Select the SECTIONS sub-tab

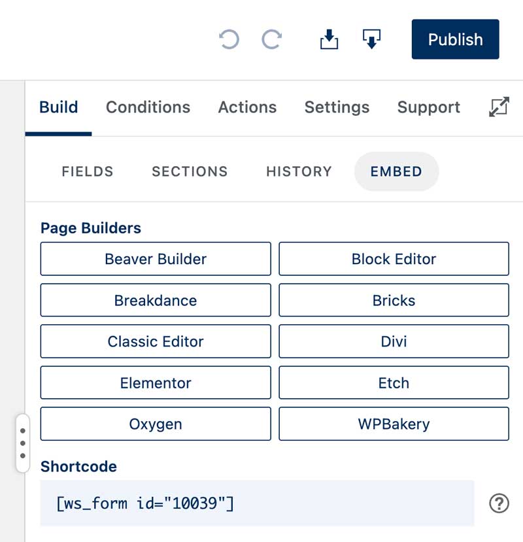pyautogui.click(x=190, y=171)
